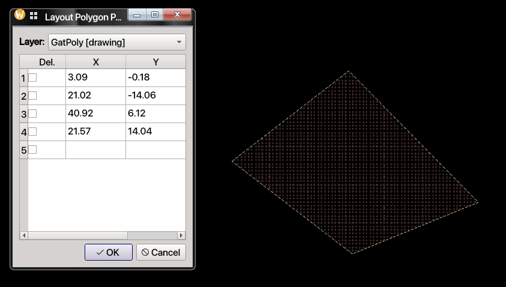Enable the Del. checkbox for row 4
This screenshot has height=287, width=506.
pyautogui.click(x=33, y=131)
